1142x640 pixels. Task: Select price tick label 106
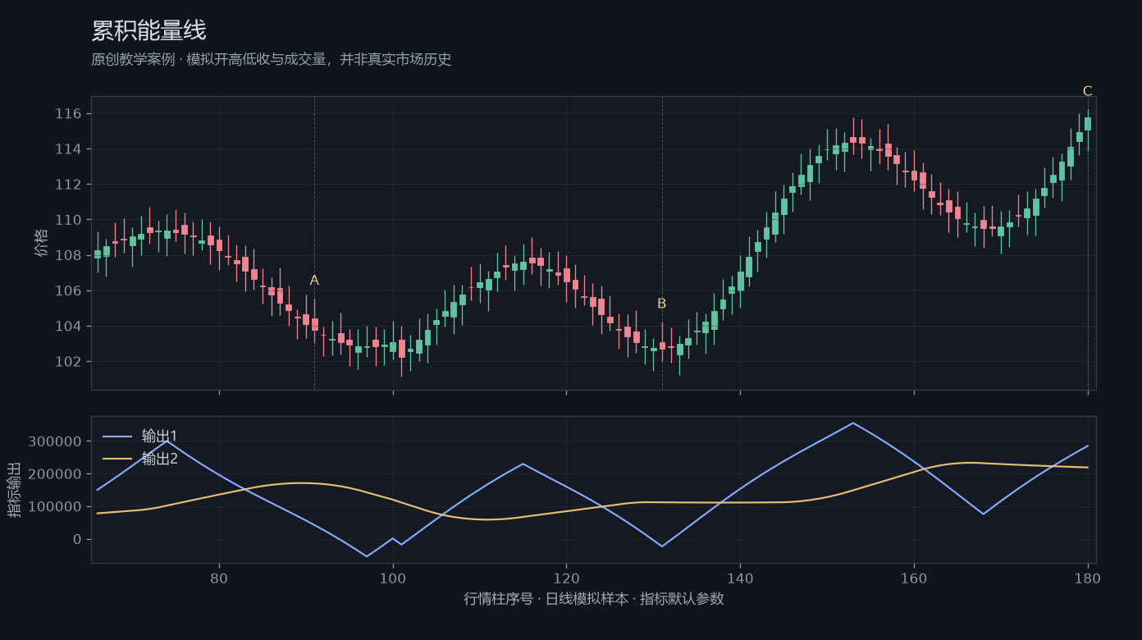coord(68,290)
